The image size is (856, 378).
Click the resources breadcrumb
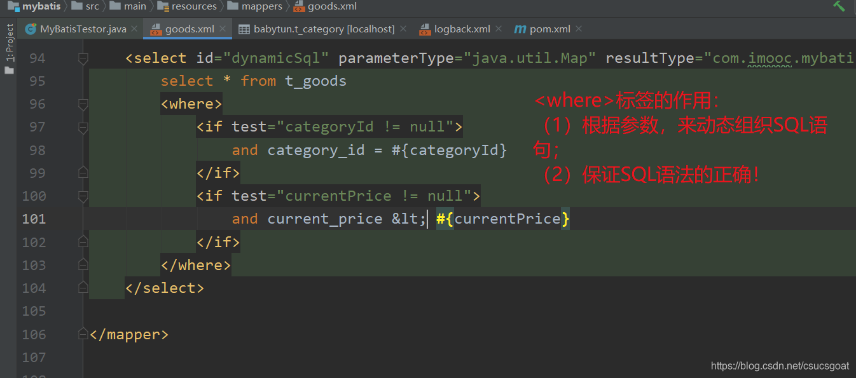tap(194, 6)
